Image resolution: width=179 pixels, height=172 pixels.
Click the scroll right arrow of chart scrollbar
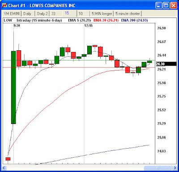pyautogui.click(x=175, y=168)
